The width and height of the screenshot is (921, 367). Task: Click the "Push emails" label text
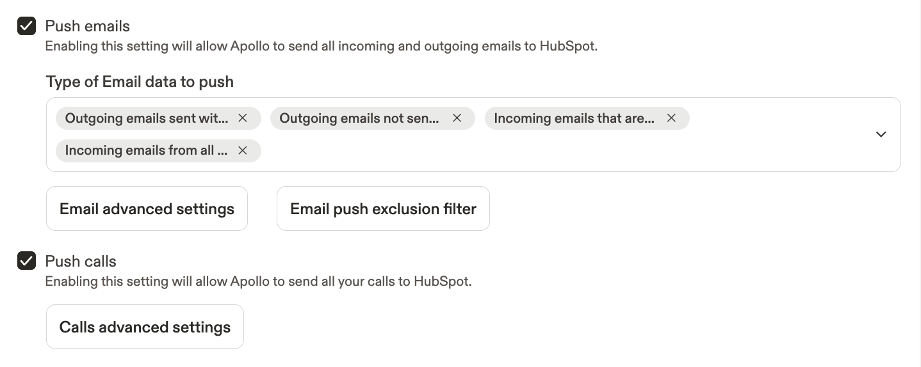pyautogui.click(x=88, y=26)
